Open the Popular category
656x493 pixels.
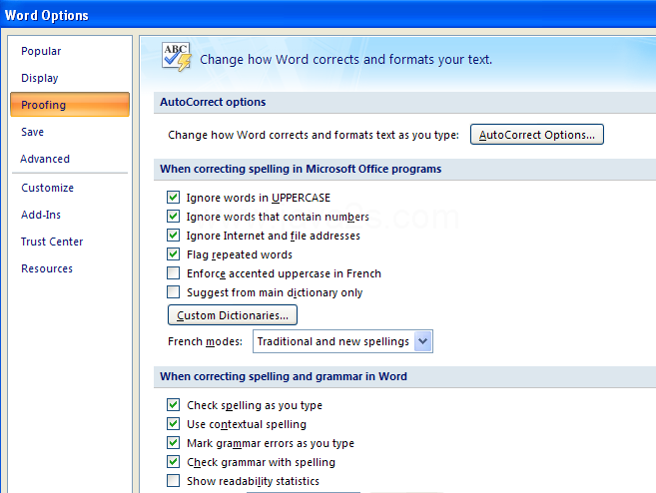coord(41,51)
